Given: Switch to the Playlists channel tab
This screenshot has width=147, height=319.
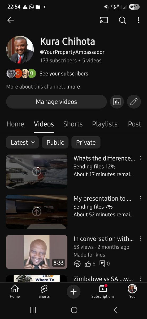Looking at the screenshot, I should [x=105, y=124].
